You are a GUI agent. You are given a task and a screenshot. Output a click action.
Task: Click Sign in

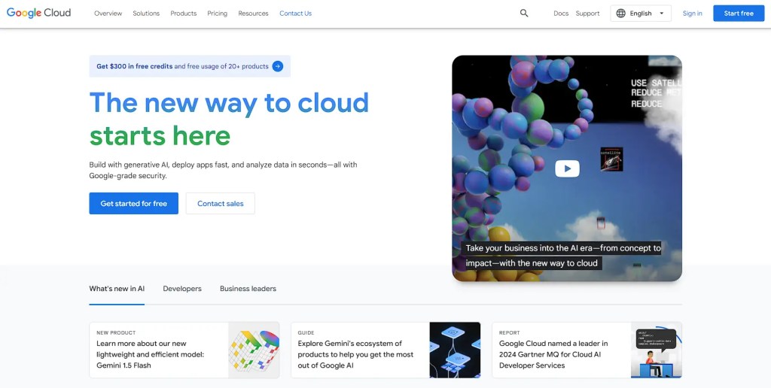[x=693, y=14]
